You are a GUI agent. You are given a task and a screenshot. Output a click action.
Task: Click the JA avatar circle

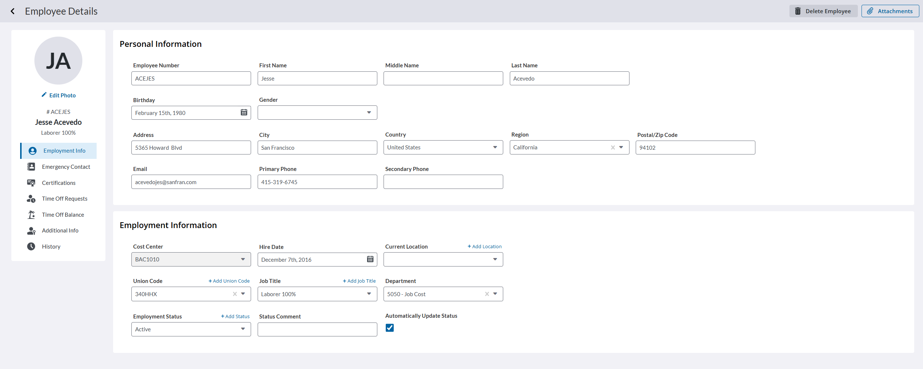[x=58, y=60]
